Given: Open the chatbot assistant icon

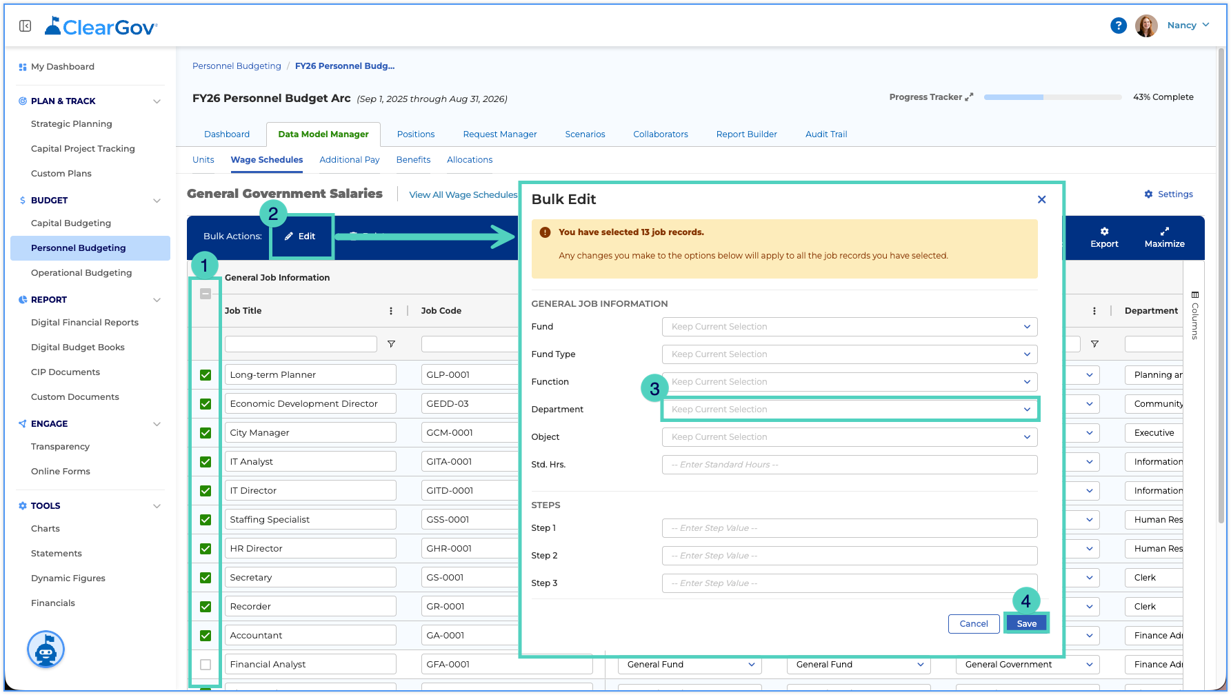Looking at the screenshot, I should point(46,649).
